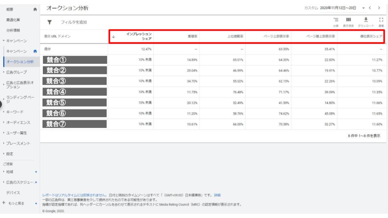Click the フィルタを追加 field
This screenshot has height=218, width=388.
click(74, 22)
